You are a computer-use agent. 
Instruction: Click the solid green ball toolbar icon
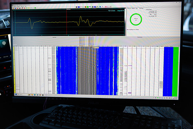tap(35, 8)
